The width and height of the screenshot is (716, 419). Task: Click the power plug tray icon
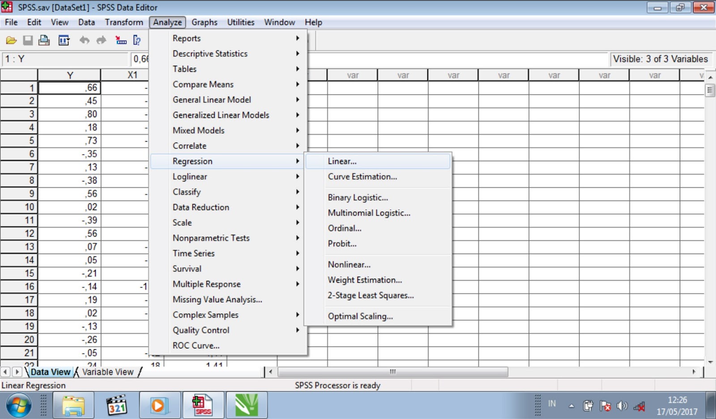(588, 406)
